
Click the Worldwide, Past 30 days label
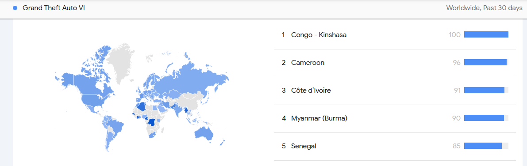[485, 8]
